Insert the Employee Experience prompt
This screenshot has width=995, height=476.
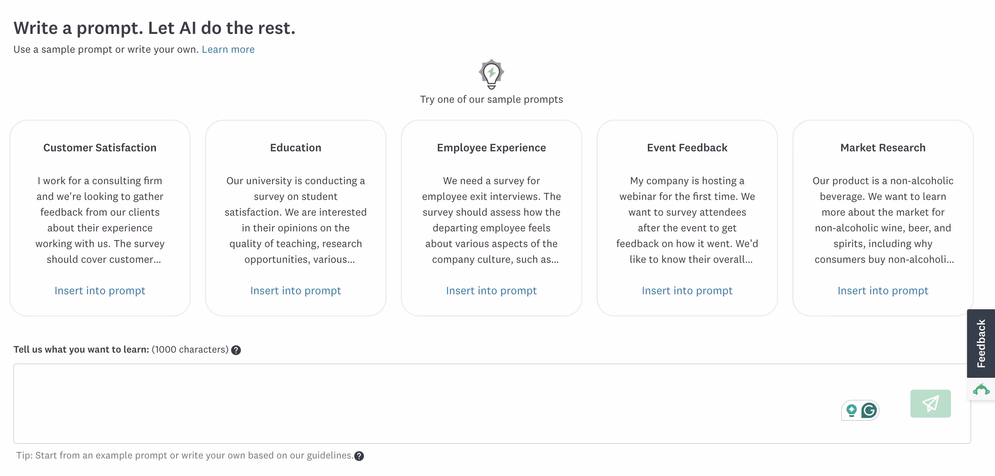tap(491, 291)
